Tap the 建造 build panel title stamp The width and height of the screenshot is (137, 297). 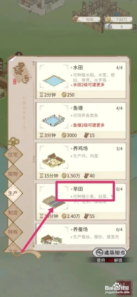(x=22, y=73)
